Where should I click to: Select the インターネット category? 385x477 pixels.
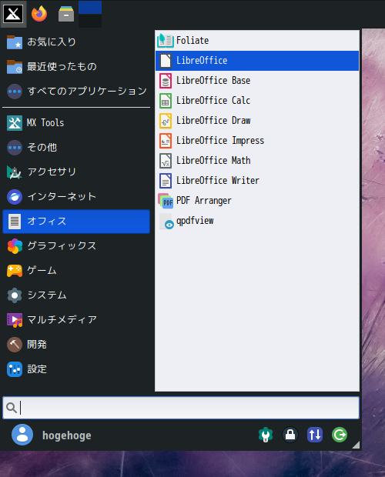tap(76, 197)
